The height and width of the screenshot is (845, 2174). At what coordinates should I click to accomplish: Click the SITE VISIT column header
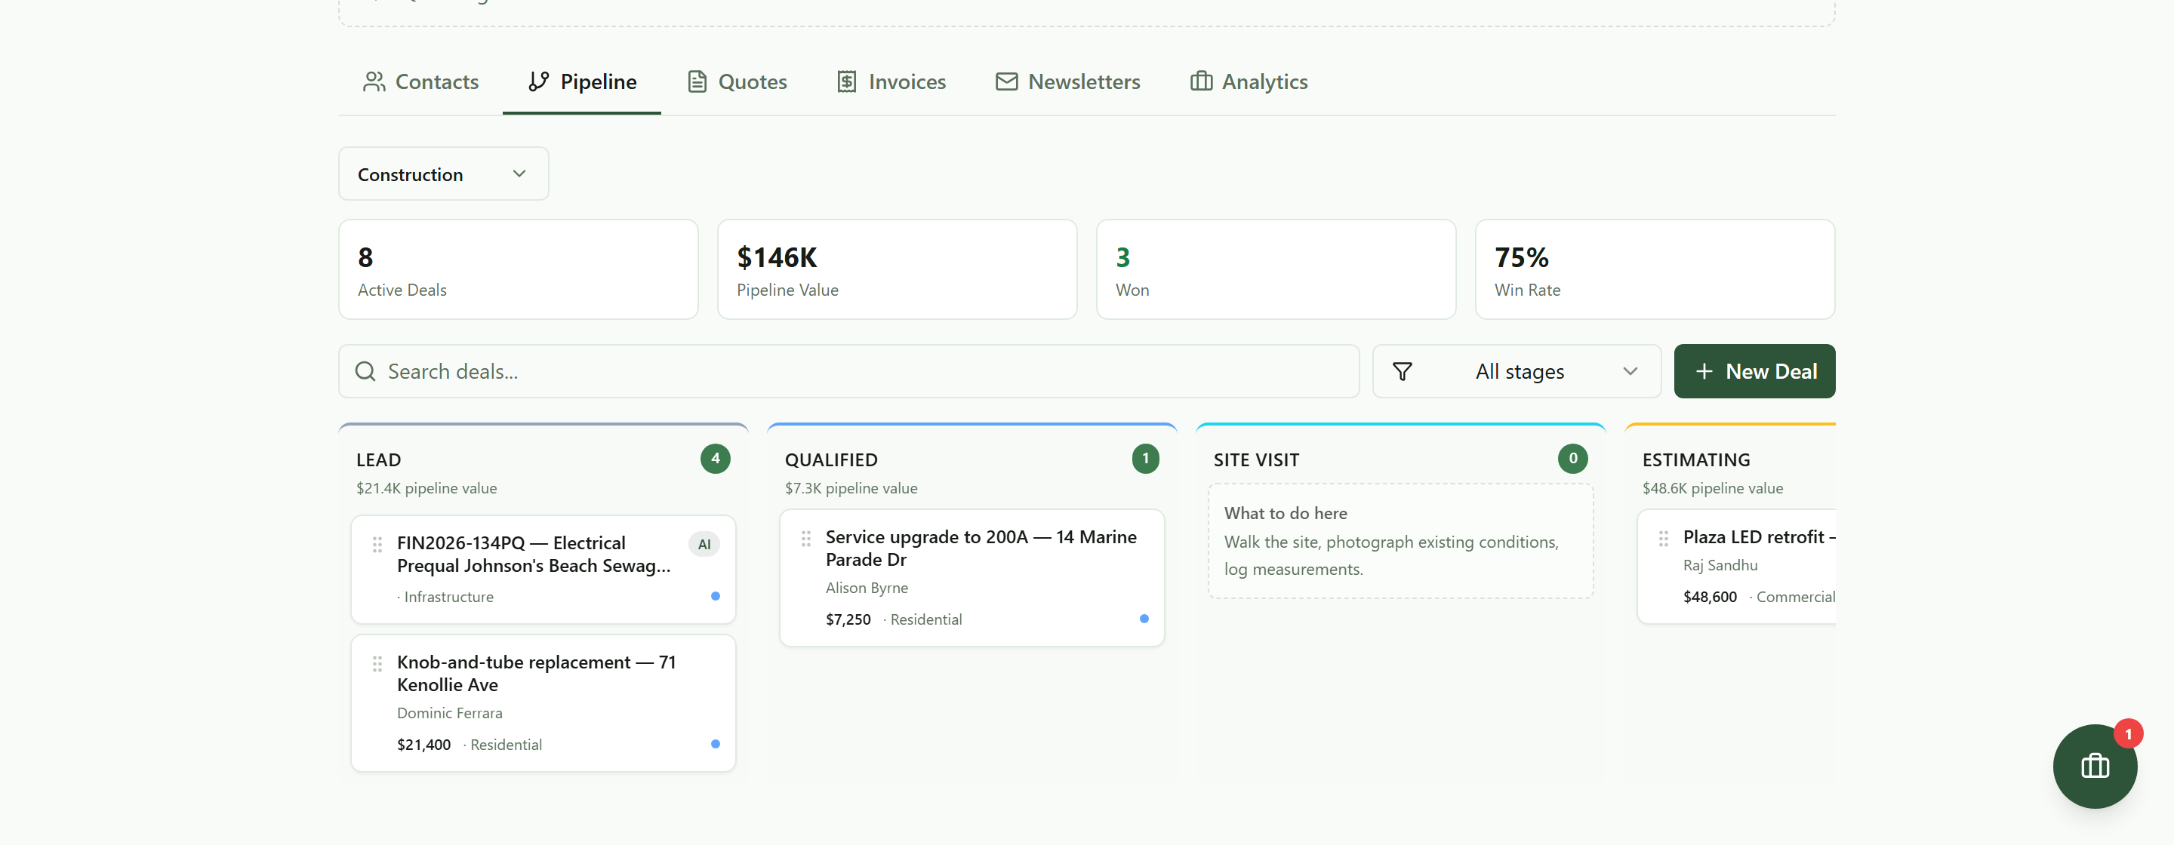[x=1256, y=459]
